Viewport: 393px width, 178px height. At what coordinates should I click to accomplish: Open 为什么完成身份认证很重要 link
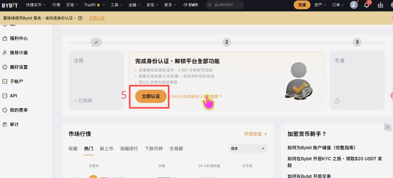196,96
